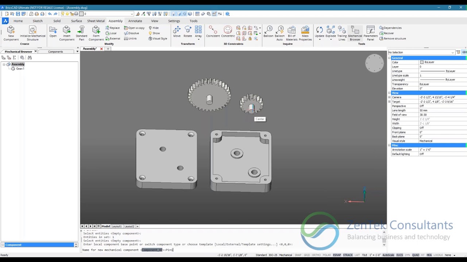Click the Remove structure button

pos(393,39)
